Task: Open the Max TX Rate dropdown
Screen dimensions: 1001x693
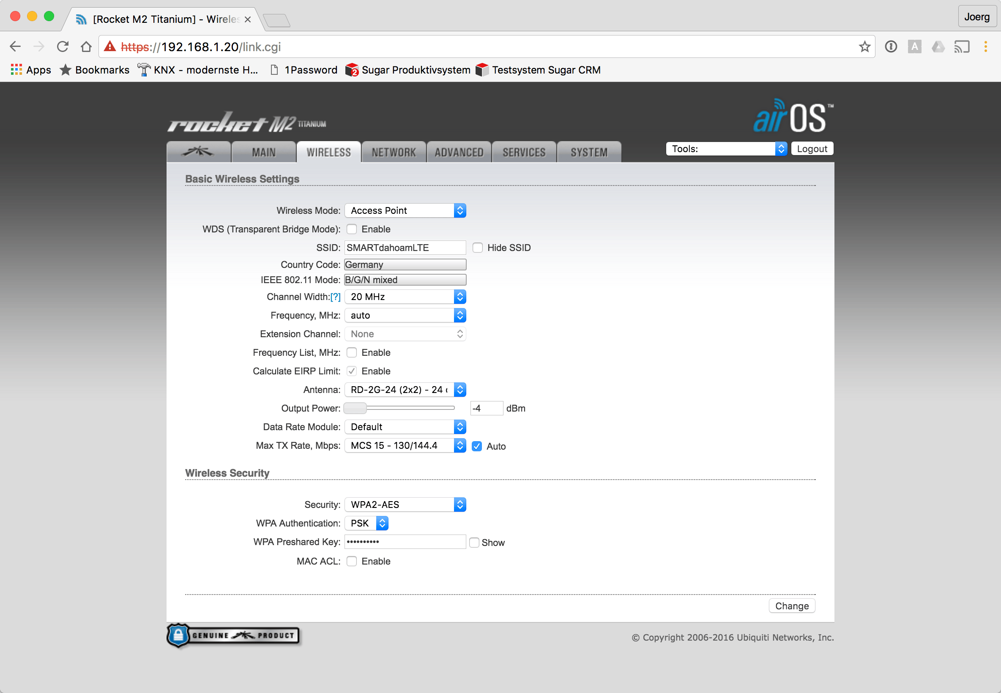Action: [x=405, y=445]
